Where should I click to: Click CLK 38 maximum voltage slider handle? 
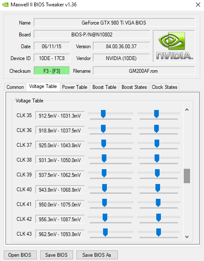tap(157, 158)
